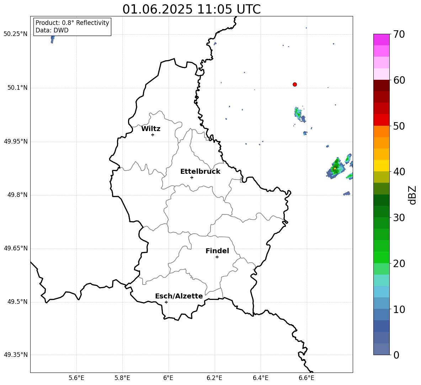The width and height of the screenshot is (421, 385).
Task: Click the 6°E longitude label
Action: [168, 378]
